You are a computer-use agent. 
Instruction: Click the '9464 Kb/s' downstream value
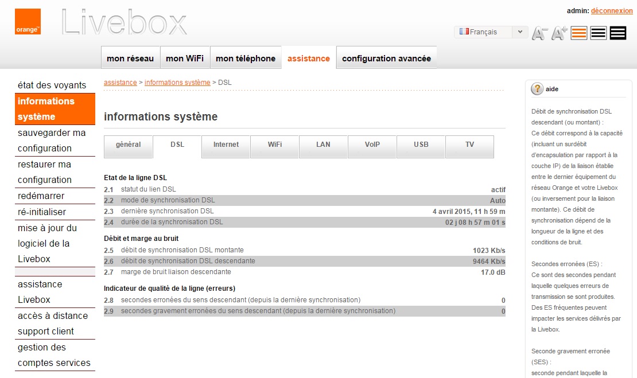click(489, 262)
